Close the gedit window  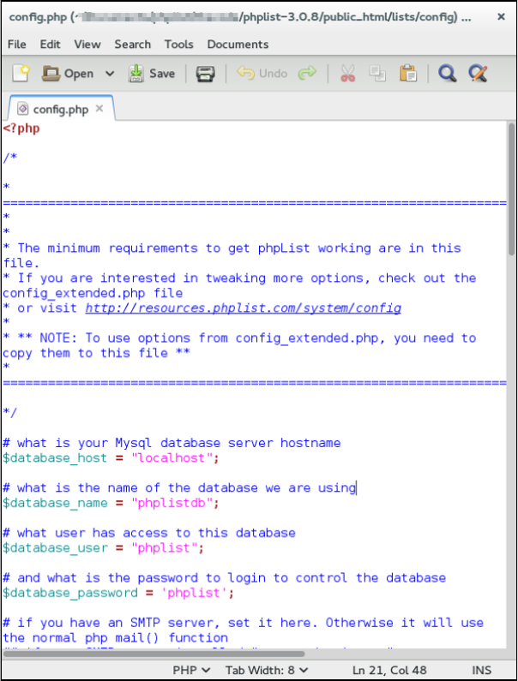point(501,16)
